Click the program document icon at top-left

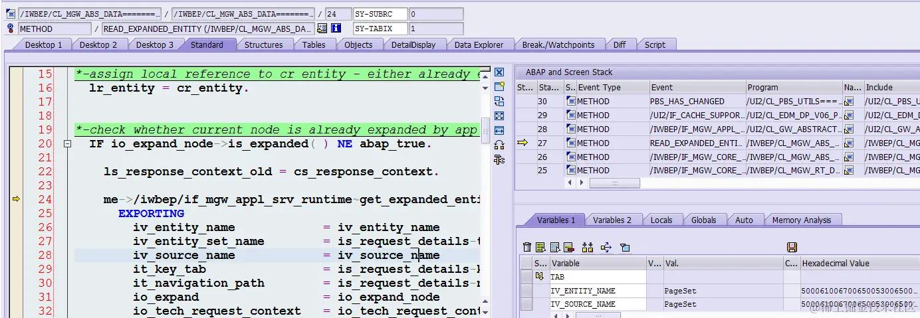coord(10,14)
